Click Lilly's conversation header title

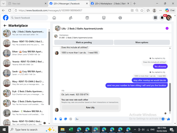[x=82, y=28]
